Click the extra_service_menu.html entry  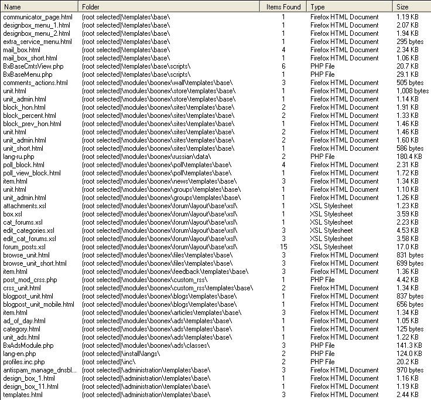(x=37, y=42)
